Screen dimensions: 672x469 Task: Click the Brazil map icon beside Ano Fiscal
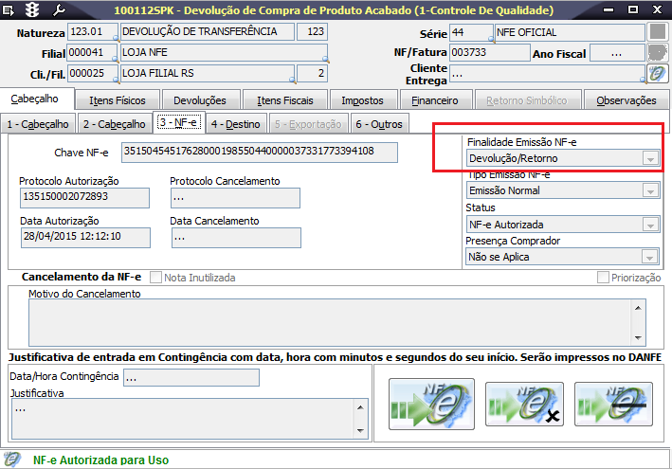pyautogui.click(x=658, y=53)
